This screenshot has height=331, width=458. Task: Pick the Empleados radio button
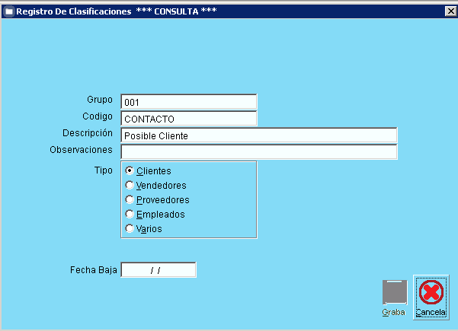click(130, 215)
